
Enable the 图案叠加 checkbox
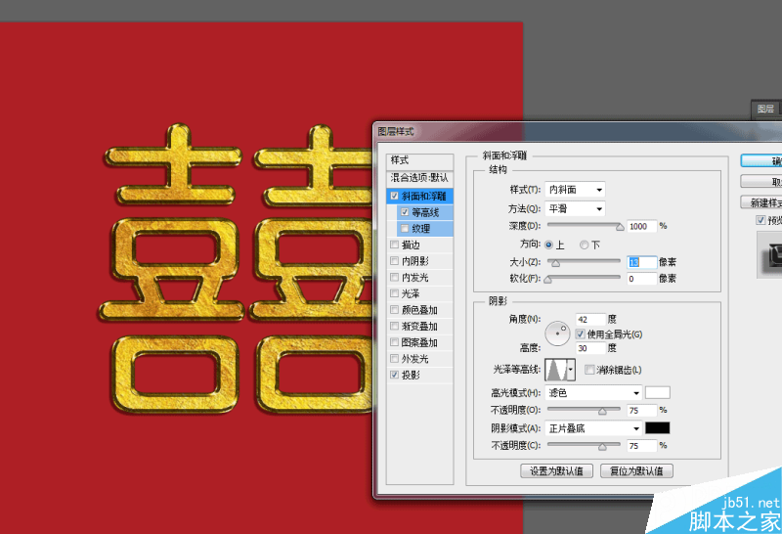pyautogui.click(x=395, y=342)
